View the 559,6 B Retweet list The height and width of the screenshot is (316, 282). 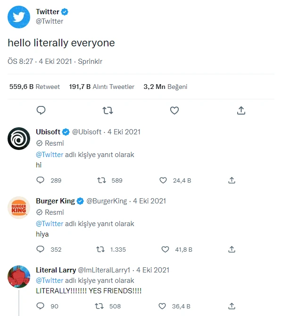pyautogui.click(x=34, y=87)
